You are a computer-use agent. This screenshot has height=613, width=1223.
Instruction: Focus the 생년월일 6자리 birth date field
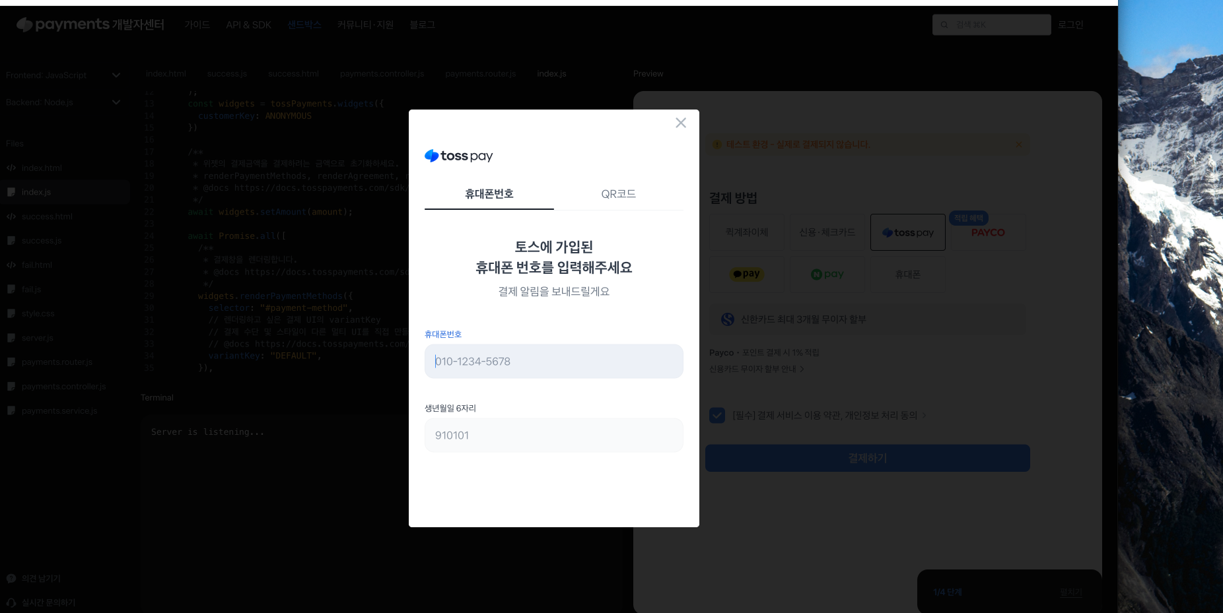pos(554,436)
